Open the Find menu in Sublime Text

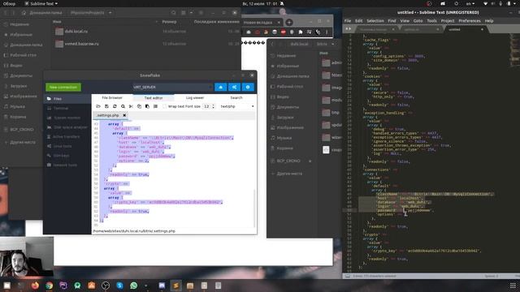pos(392,20)
